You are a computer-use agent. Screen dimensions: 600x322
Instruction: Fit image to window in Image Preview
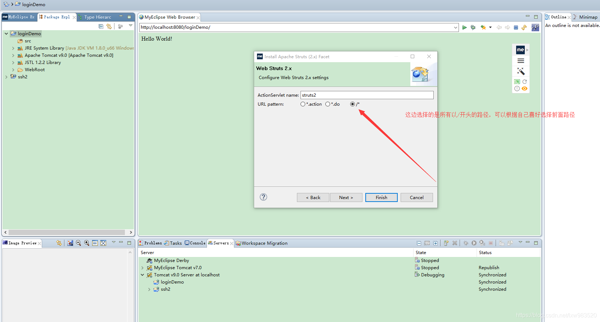pos(103,243)
